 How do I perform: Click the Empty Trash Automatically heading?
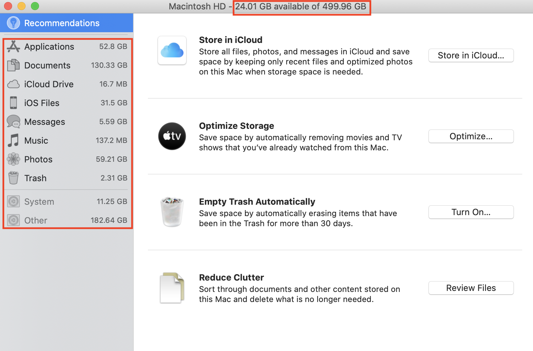click(257, 202)
